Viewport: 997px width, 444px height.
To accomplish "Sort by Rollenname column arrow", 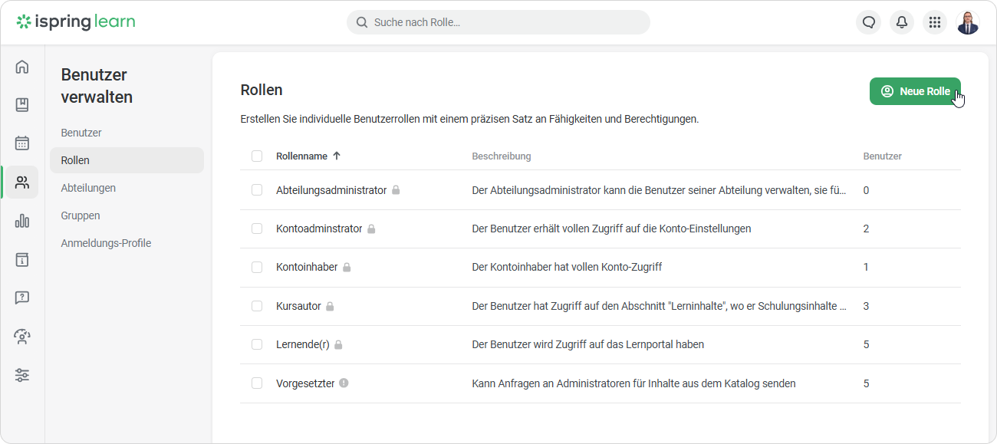I will click(x=336, y=156).
